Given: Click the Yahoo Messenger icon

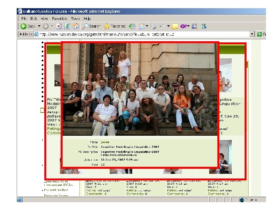Looking at the screenshot, I should click(184, 26).
